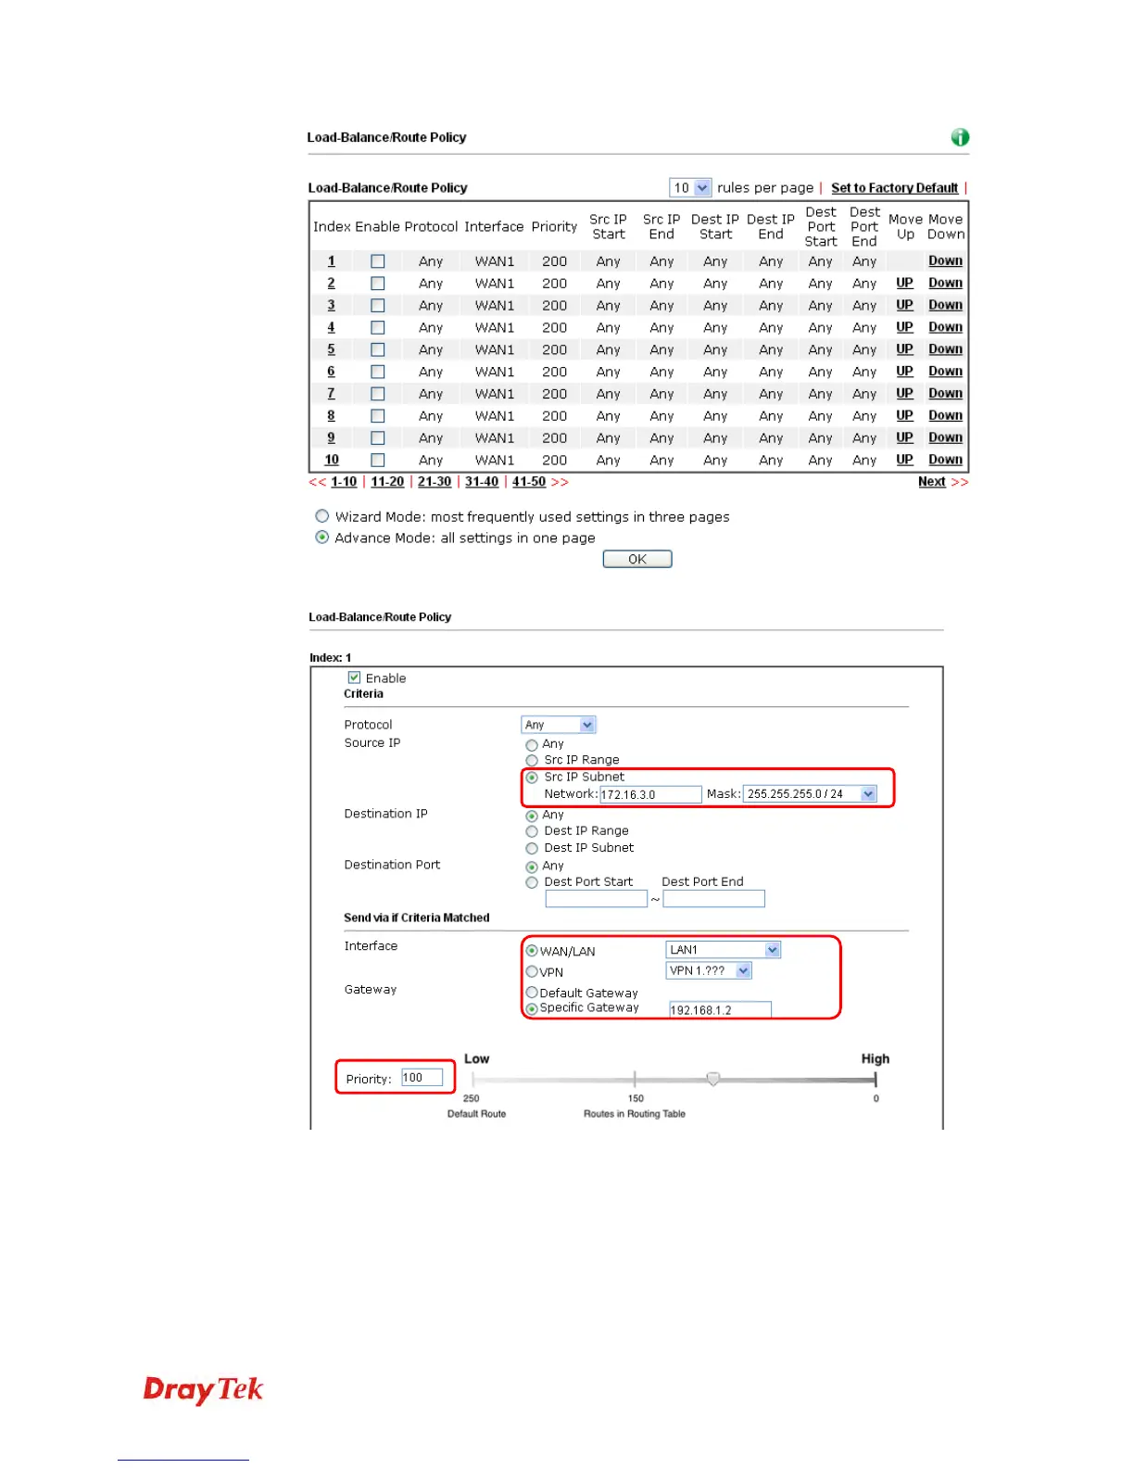The height and width of the screenshot is (1468, 1134).
Task: Open policy index 1 link
Action: tap(331, 261)
